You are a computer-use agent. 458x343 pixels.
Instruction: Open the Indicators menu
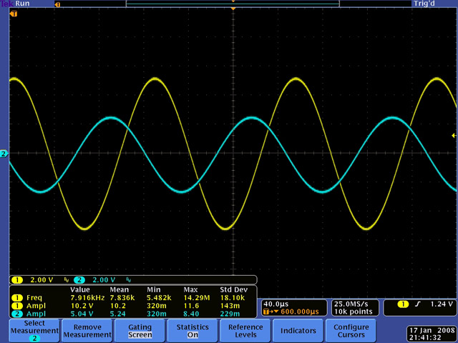coord(298,331)
